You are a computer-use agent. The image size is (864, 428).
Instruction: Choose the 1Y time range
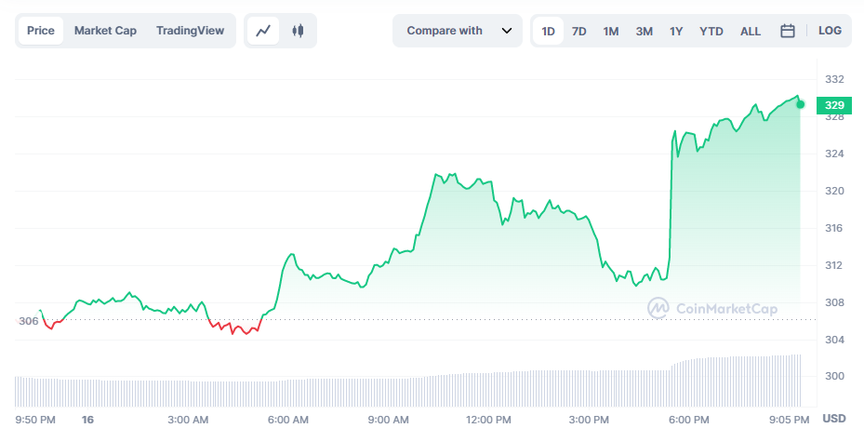pyautogui.click(x=676, y=31)
